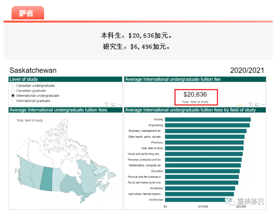Image resolution: width=274 pixels, height=219 pixels.
Task: Select Canadian graduate radio button
Action: (13, 91)
